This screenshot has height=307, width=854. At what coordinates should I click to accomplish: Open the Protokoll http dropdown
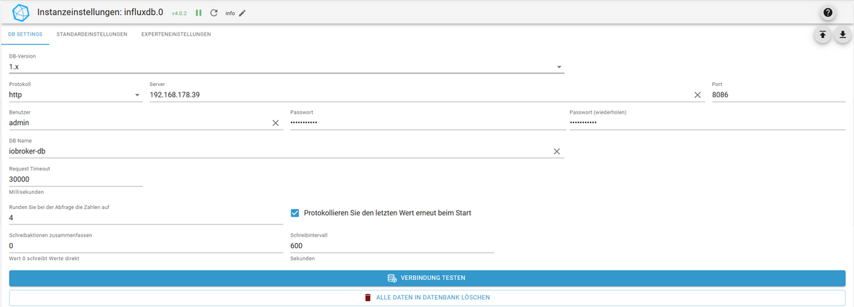click(x=75, y=95)
